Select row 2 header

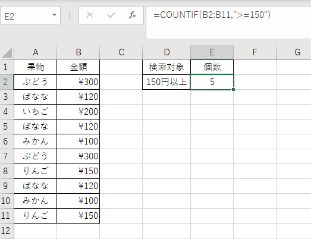pyautogui.click(x=7, y=82)
